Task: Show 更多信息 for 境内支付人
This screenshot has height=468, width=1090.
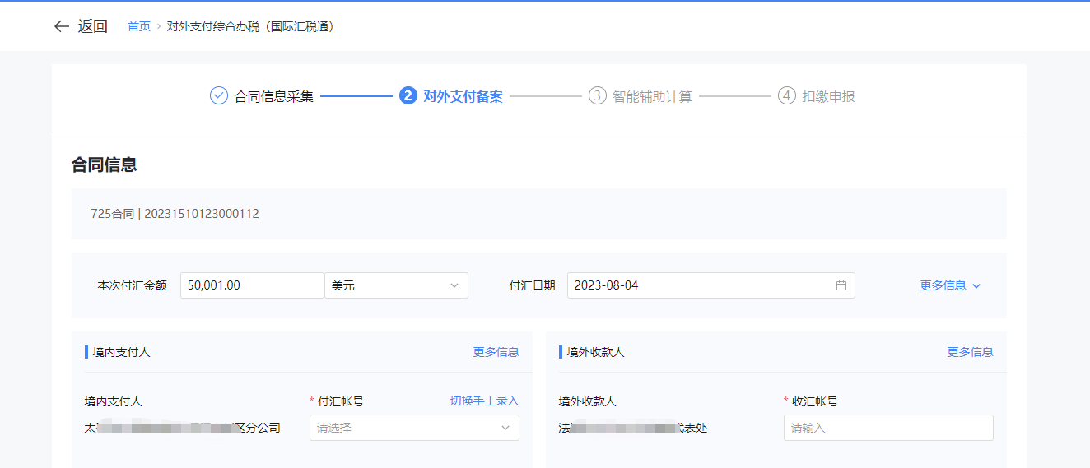Action: tap(496, 352)
